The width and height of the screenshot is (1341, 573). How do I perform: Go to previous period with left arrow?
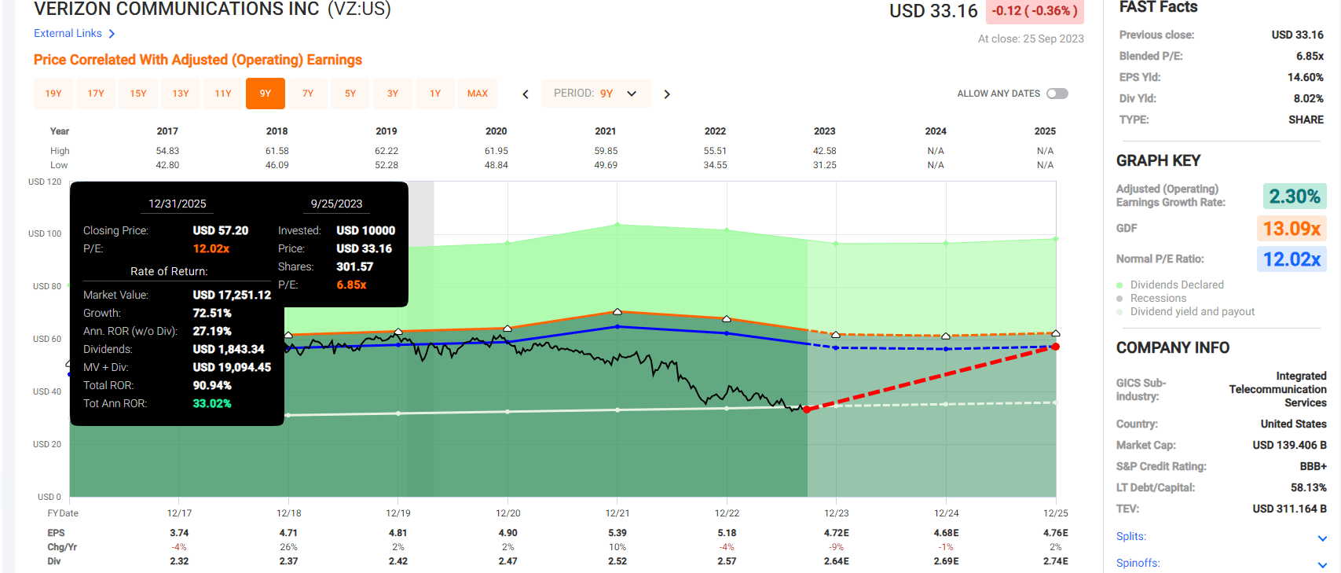point(526,94)
